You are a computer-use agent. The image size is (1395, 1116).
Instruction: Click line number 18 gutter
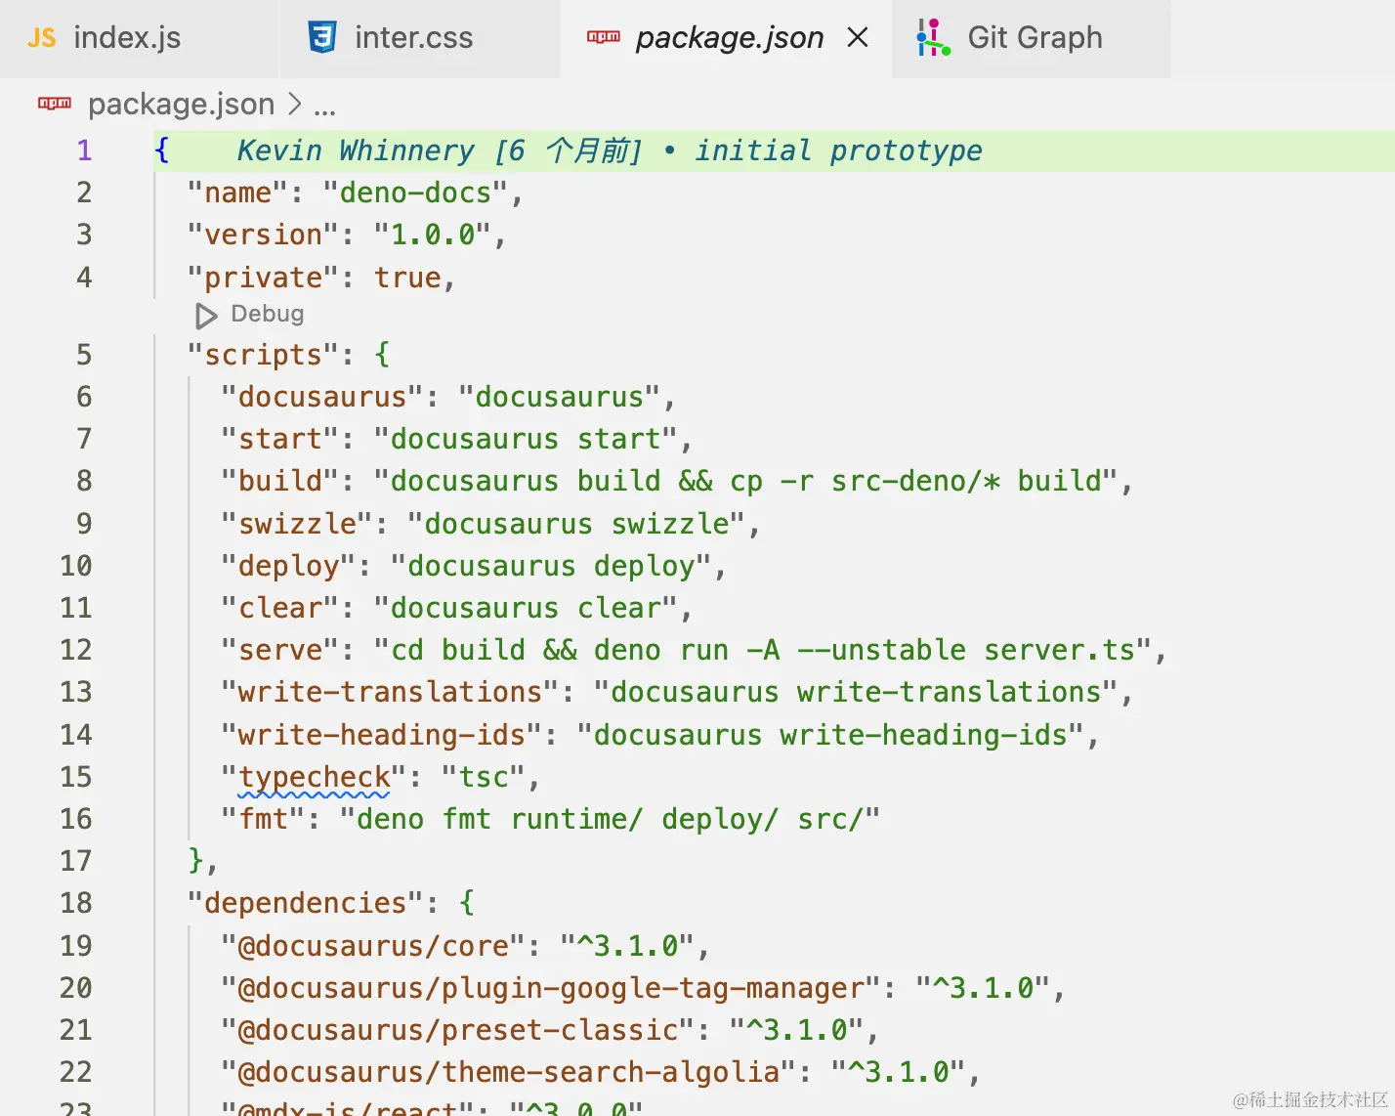coord(76,903)
